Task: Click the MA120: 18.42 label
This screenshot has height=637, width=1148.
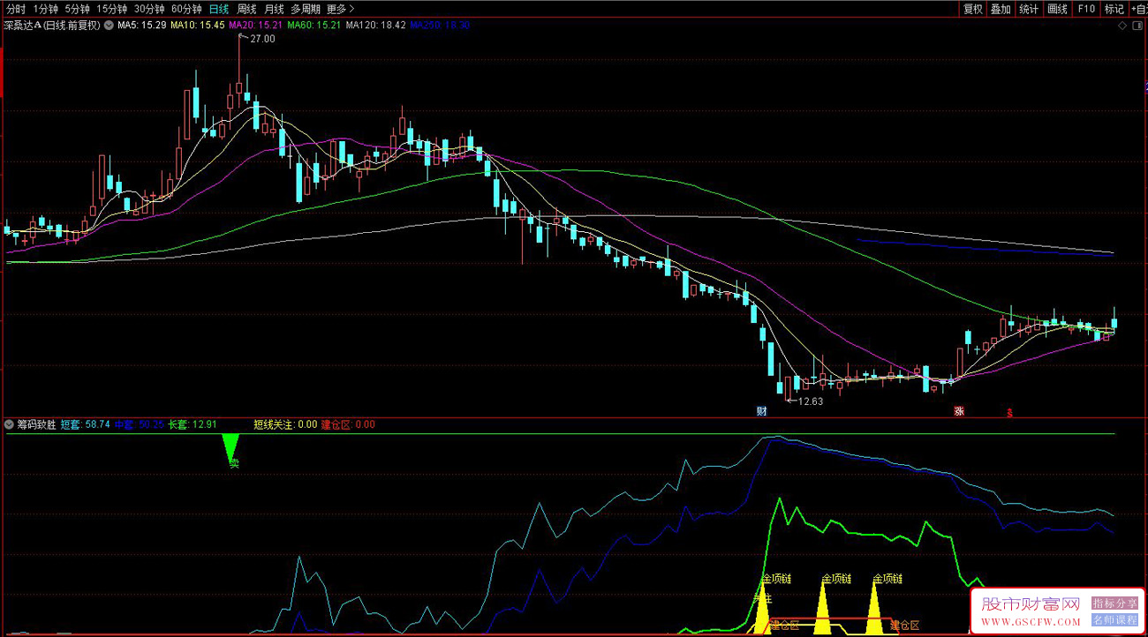Action: click(x=375, y=26)
